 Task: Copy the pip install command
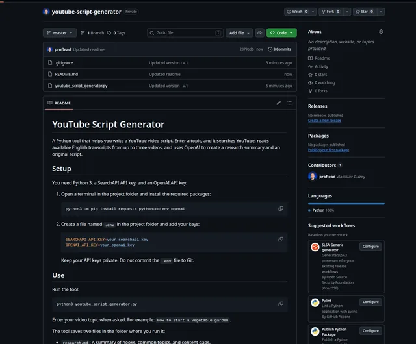[x=281, y=209]
